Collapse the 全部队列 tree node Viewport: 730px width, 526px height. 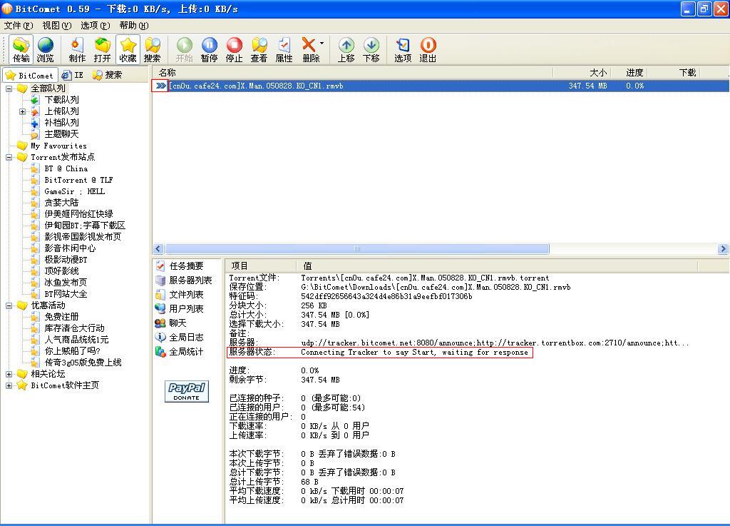pyautogui.click(x=9, y=88)
